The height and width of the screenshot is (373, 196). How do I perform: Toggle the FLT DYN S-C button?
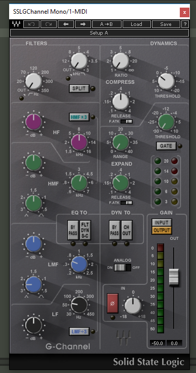click(85, 230)
